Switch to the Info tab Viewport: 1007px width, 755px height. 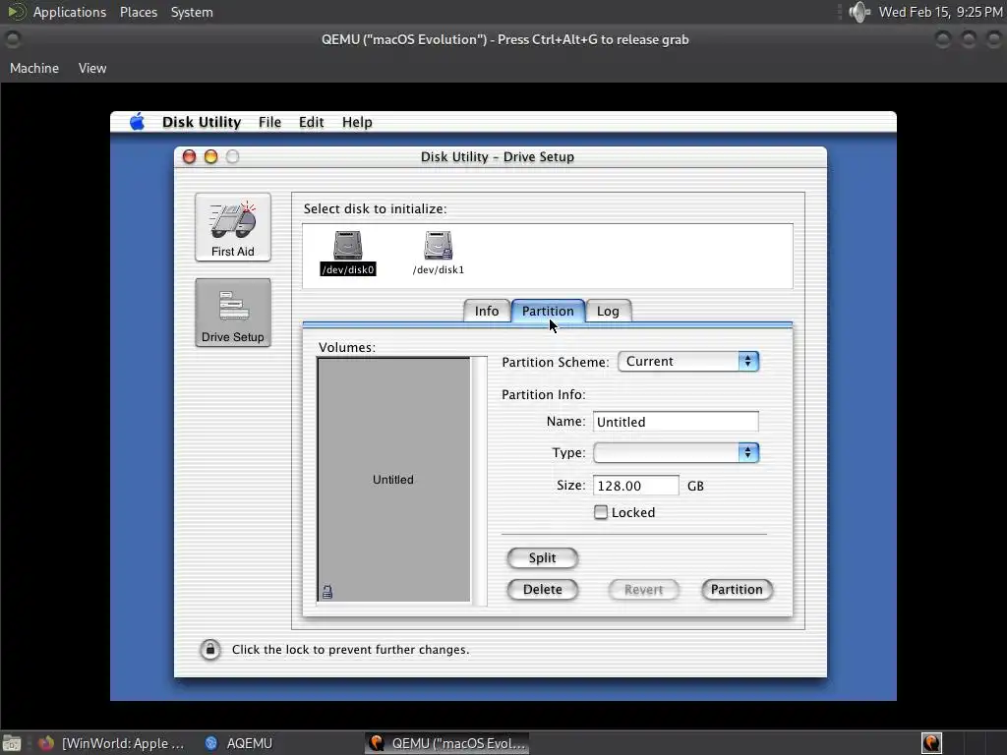[x=486, y=311]
